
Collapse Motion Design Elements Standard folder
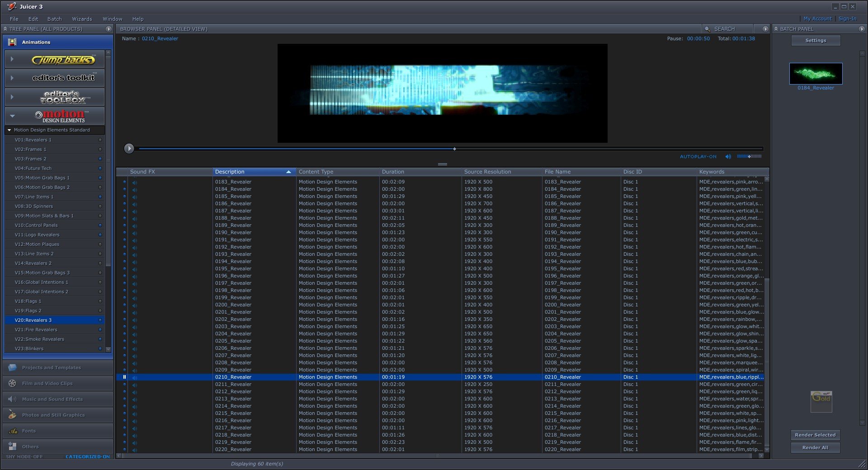(x=9, y=130)
